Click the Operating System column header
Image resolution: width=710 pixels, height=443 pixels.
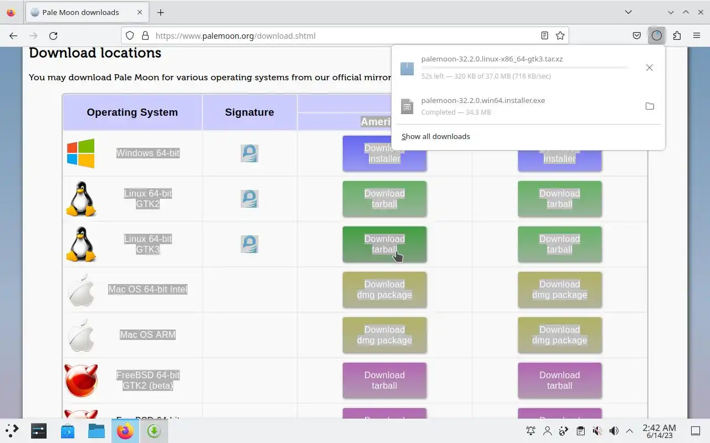click(x=132, y=112)
